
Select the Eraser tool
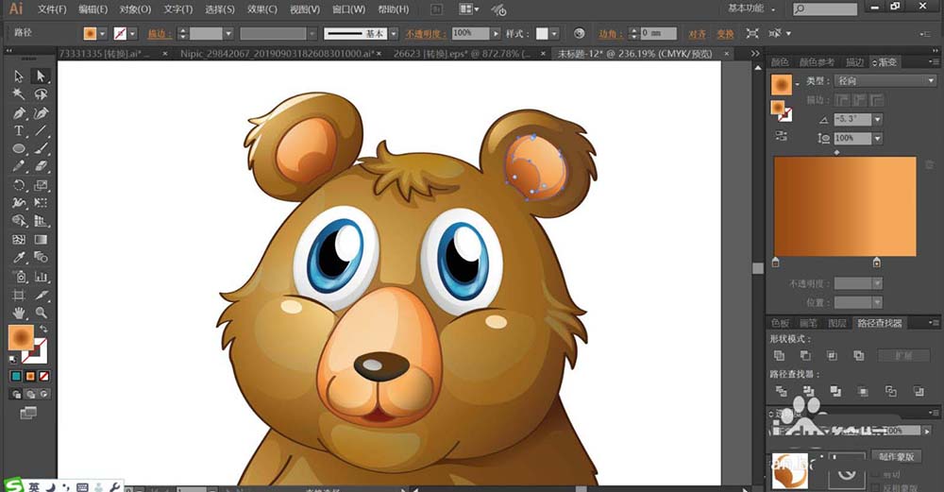tap(41, 166)
